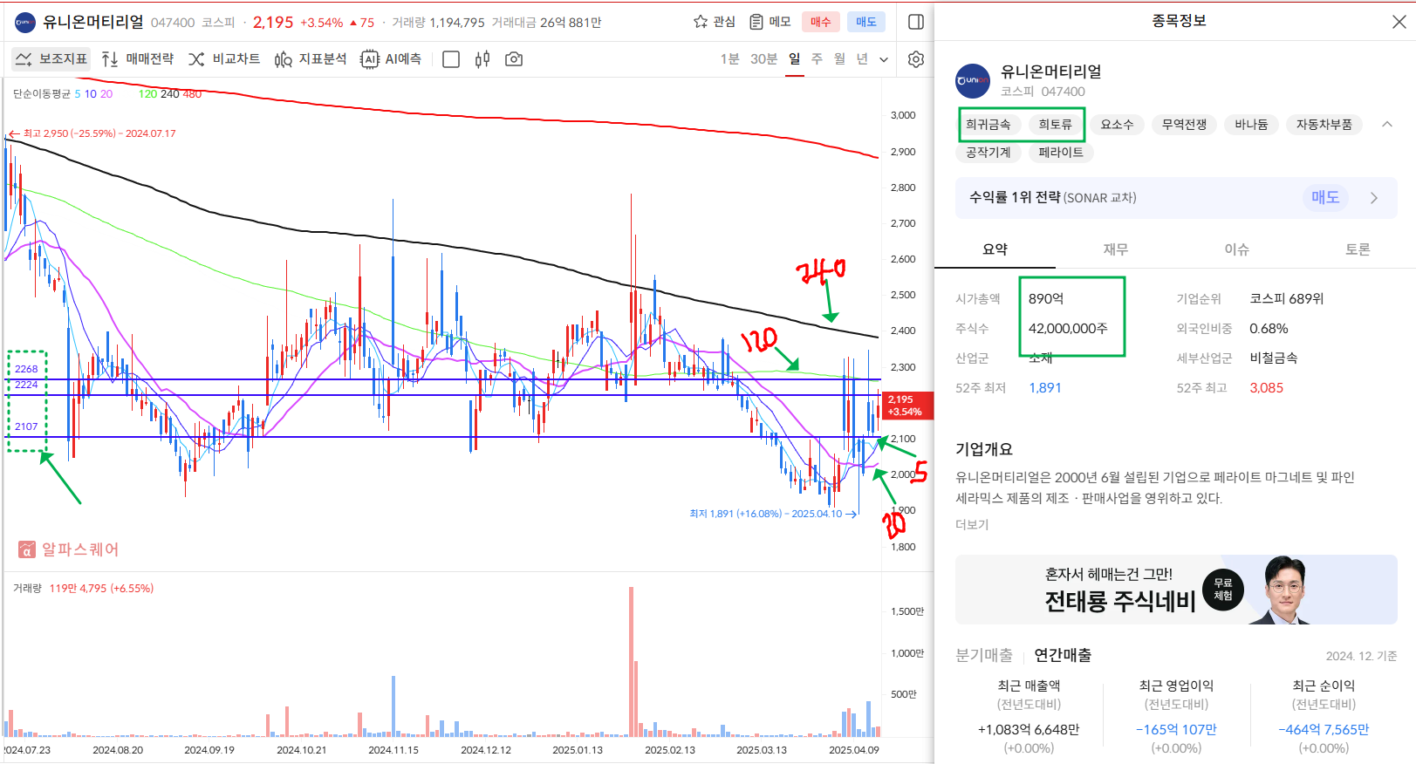Click the 공작기계 theme tag
This screenshot has height=764, width=1416.
988,153
